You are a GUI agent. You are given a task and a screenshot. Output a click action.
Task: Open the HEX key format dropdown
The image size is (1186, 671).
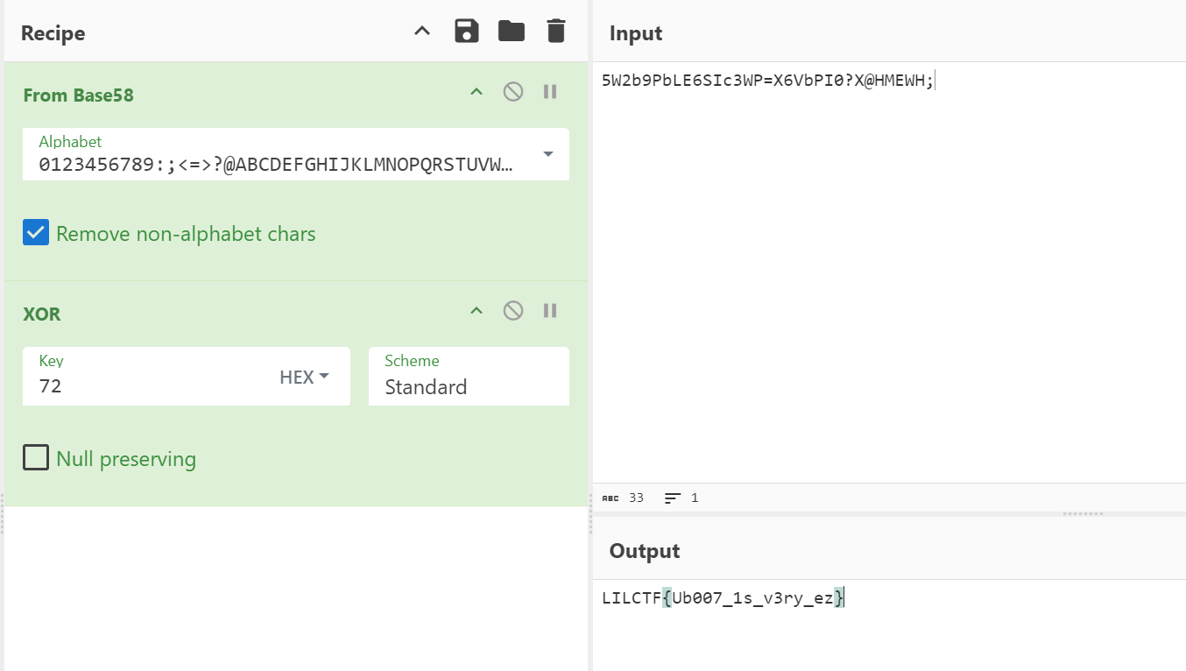(x=305, y=377)
